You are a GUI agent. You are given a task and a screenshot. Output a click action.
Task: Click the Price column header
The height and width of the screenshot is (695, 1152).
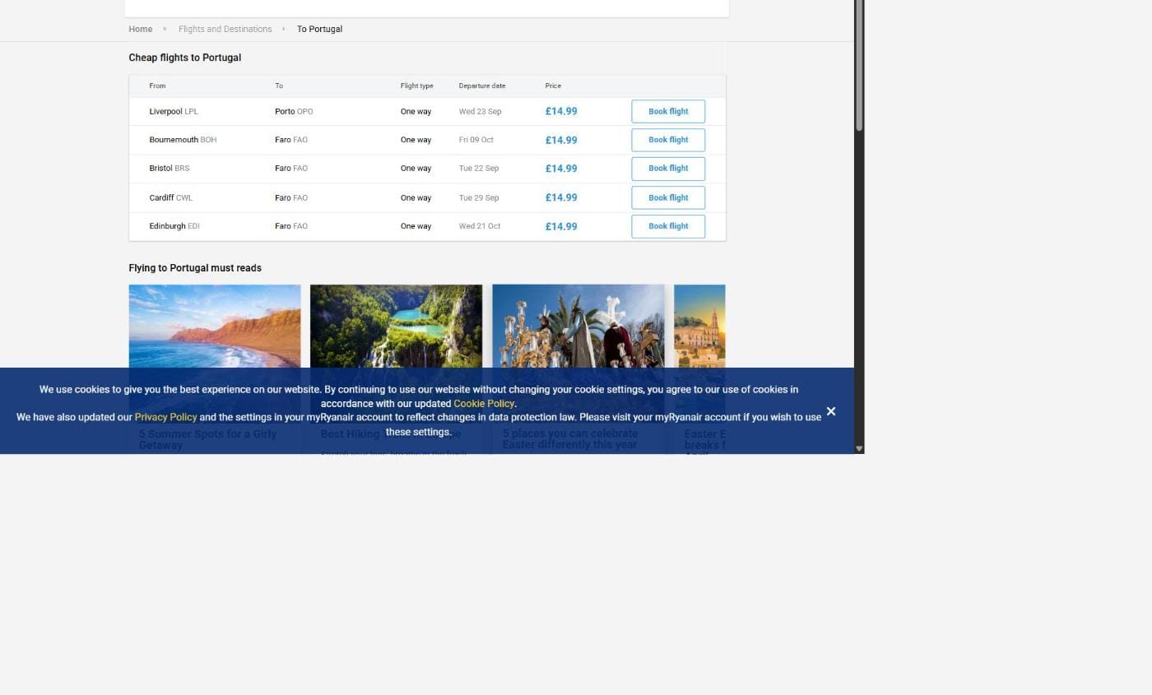click(553, 86)
